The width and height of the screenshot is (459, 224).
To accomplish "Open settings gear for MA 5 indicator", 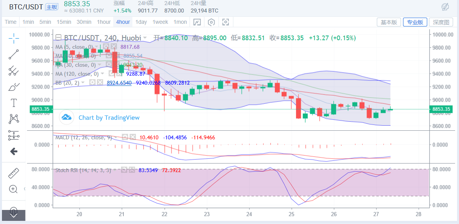I will 106,47.
